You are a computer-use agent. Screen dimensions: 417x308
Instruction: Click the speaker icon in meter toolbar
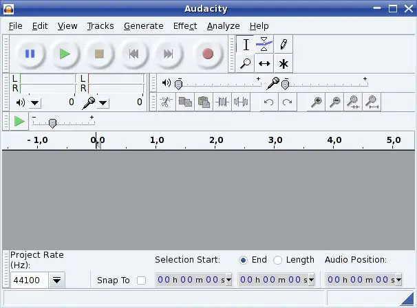click(x=20, y=102)
